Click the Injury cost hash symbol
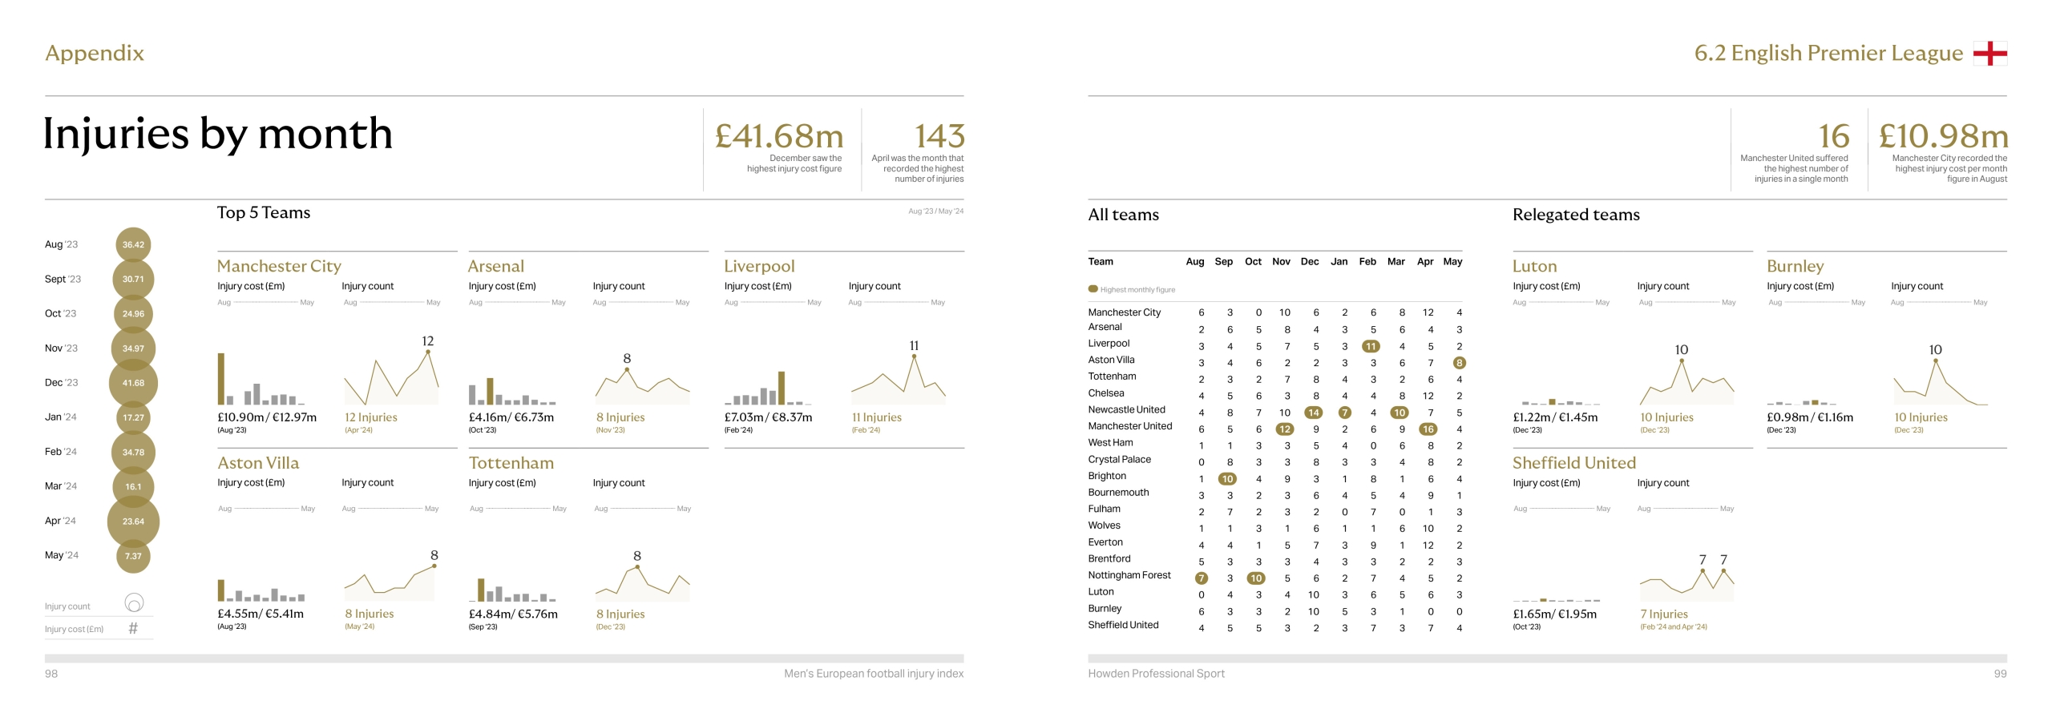2052x725 pixels. point(133,629)
